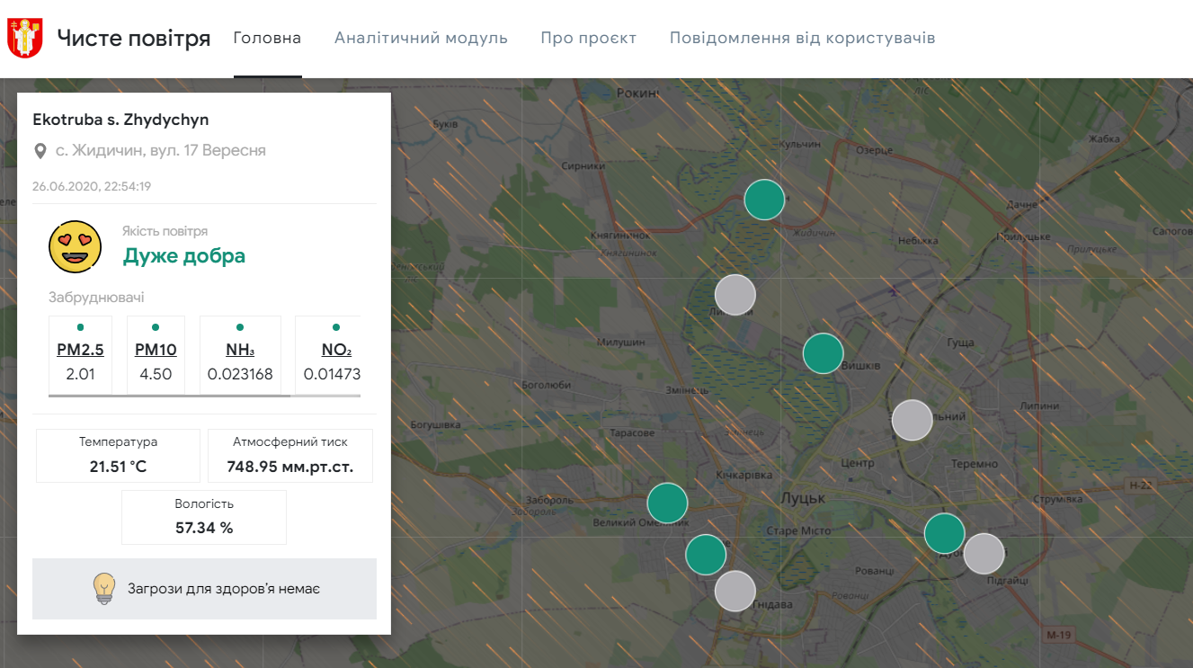1193x668 pixels.
Task: Select the gray station marker near Гнідава
Action: pyautogui.click(x=735, y=591)
